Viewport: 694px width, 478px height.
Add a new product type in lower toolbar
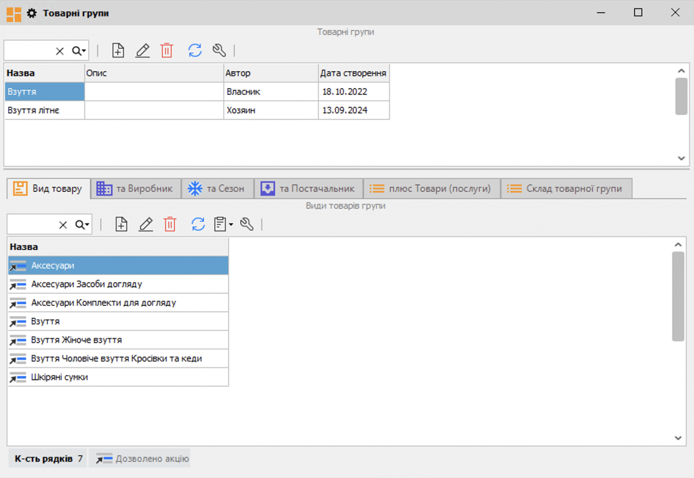[x=121, y=224]
